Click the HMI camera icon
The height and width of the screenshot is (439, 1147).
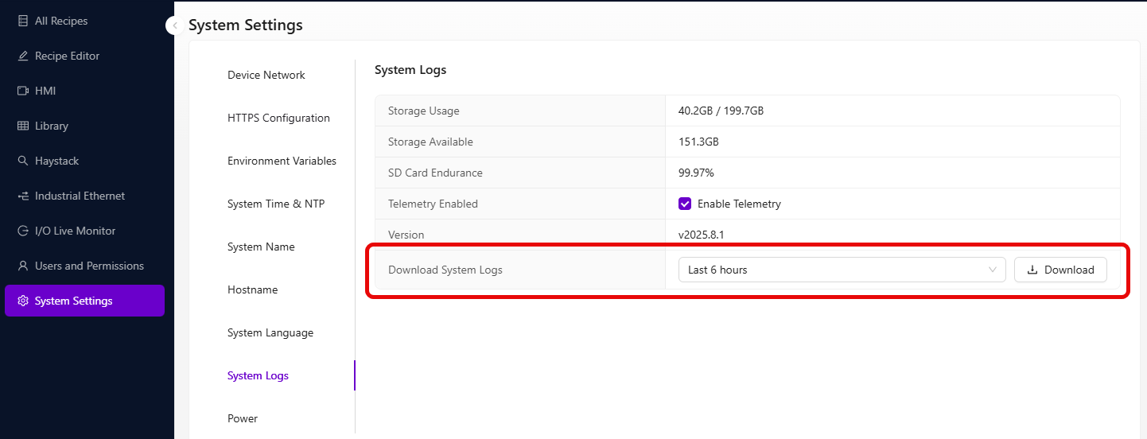tap(23, 91)
